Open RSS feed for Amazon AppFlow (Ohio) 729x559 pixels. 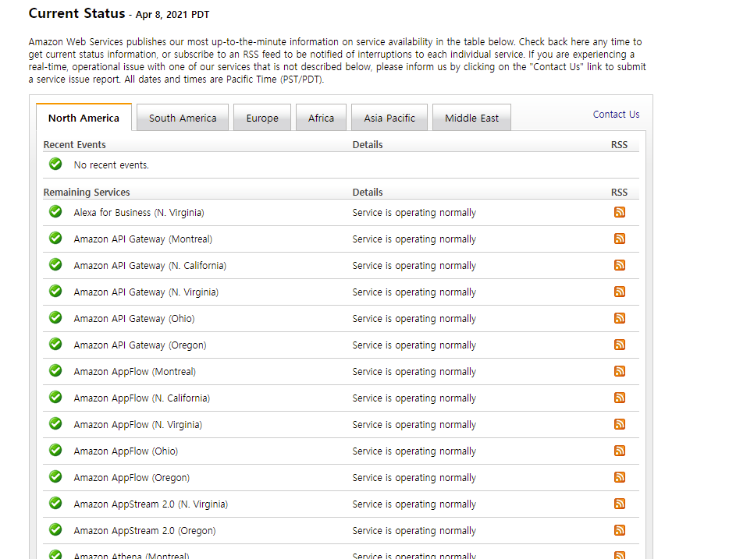pos(619,451)
